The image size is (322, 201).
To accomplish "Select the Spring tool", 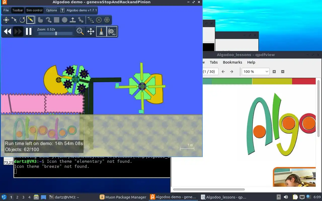I will pos(91,20).
